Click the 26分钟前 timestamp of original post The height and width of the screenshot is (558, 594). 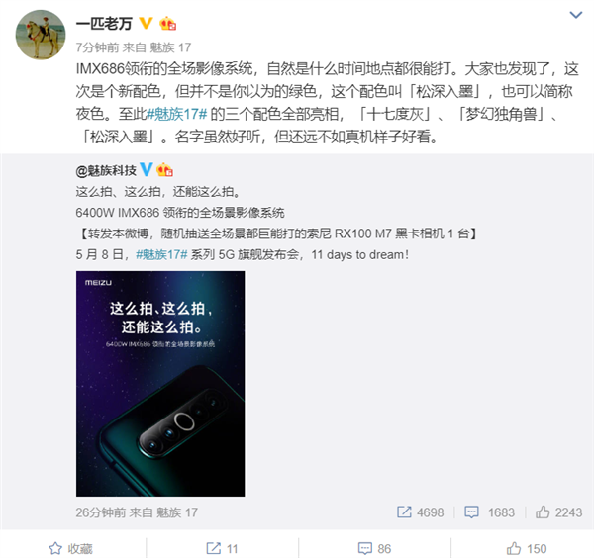coord(100,512)
